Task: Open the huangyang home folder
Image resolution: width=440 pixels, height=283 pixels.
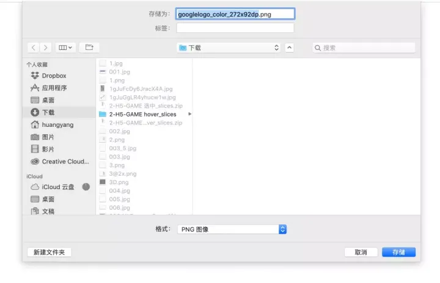Action: pyautogui.click(x=59, y=124)
